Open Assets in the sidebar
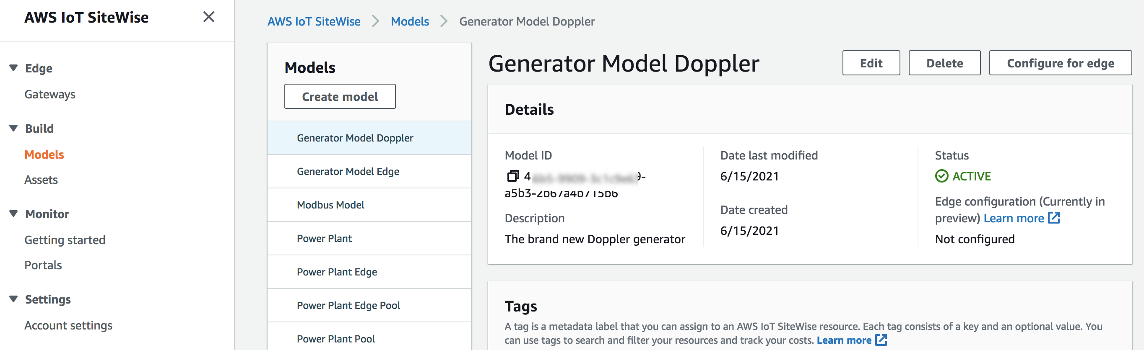Image resolution: width=1144 pixels, height=350 pixels. point(41,180)
